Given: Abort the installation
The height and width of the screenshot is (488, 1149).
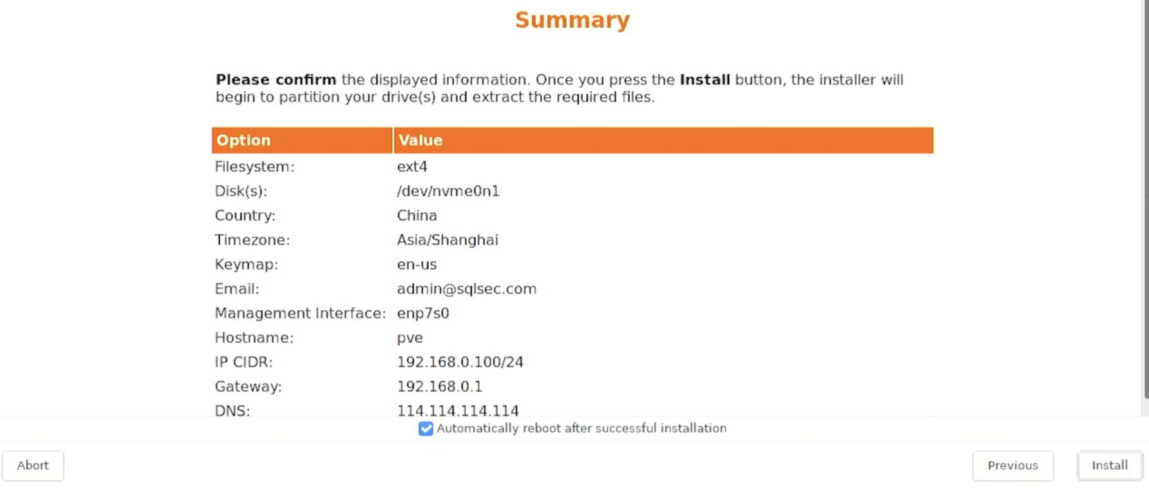Looking at the screenshot, I should coord(33,466).
